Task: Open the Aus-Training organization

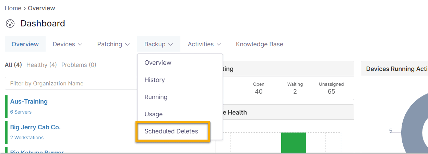Action: (x=29, y=102)
